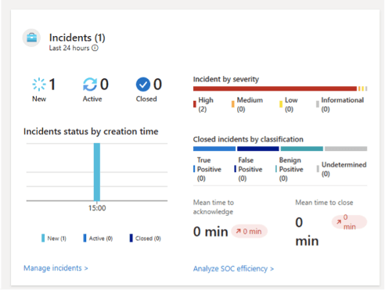385x291 pixels.
Task: Click the True Positive (0) label
Action: [209, 169]
